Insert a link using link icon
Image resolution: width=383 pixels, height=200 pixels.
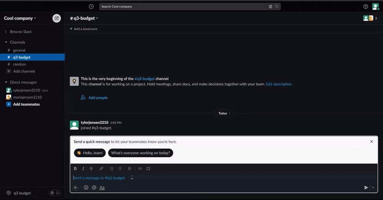click(x=101, y=168)
